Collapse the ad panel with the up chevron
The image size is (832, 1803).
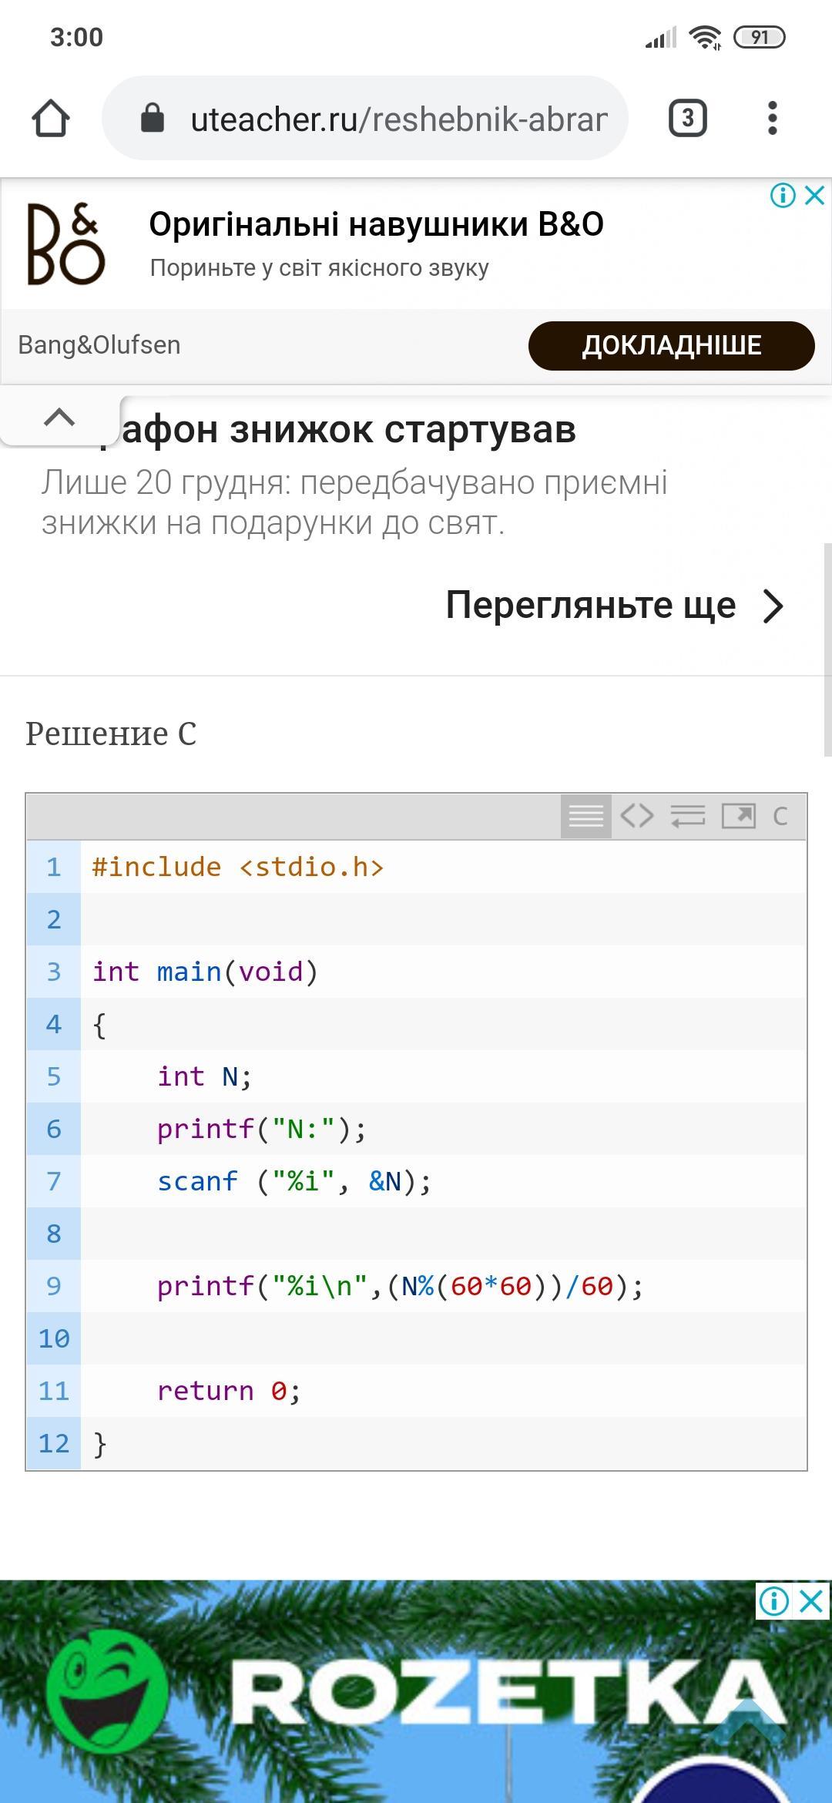tap(60, 418)
